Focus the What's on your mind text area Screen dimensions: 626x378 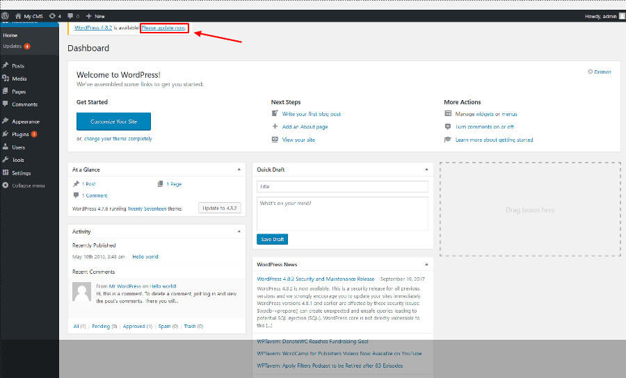(342, 214)
